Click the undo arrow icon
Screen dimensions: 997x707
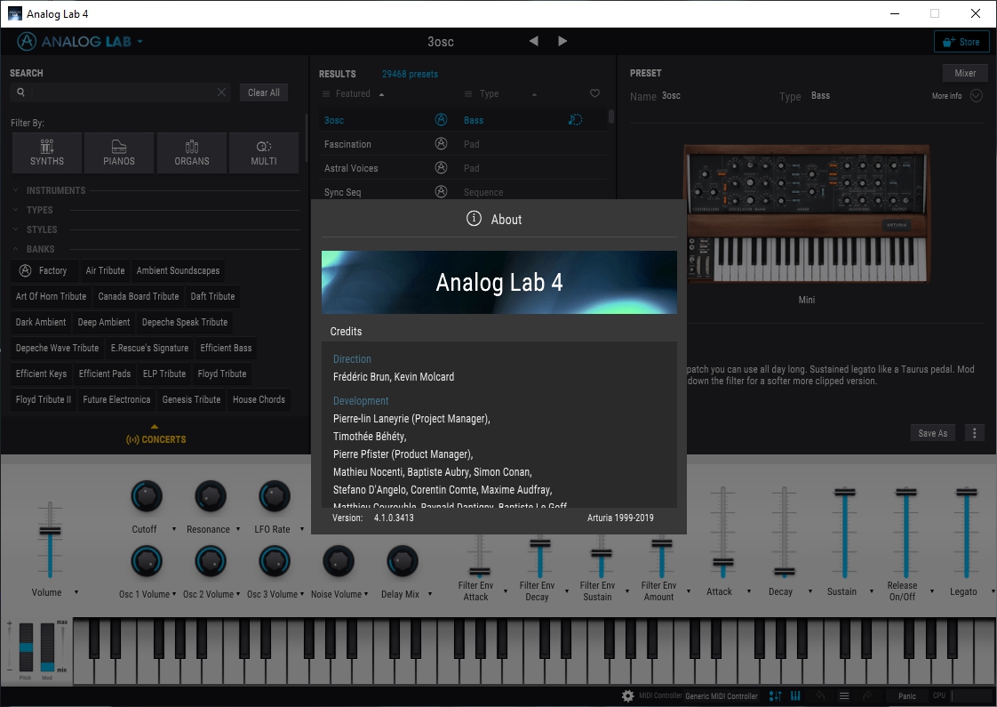(x=820, y=696)
